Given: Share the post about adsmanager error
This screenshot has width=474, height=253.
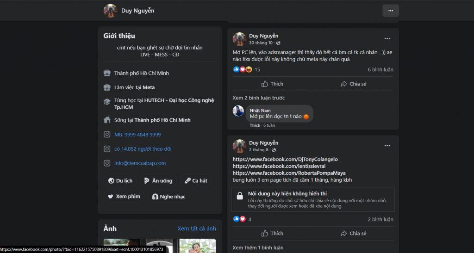Looking at the screenshot, I should (x=353, y=84).
